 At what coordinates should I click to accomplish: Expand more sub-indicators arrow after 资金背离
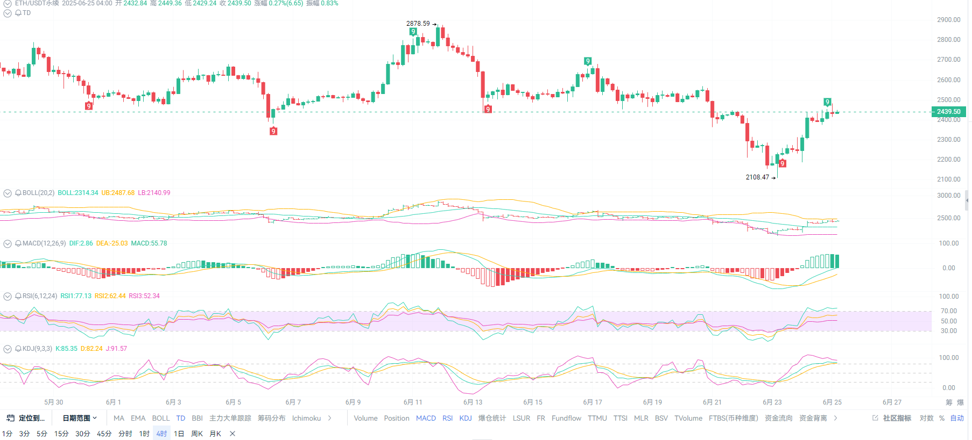click(835, 418)
